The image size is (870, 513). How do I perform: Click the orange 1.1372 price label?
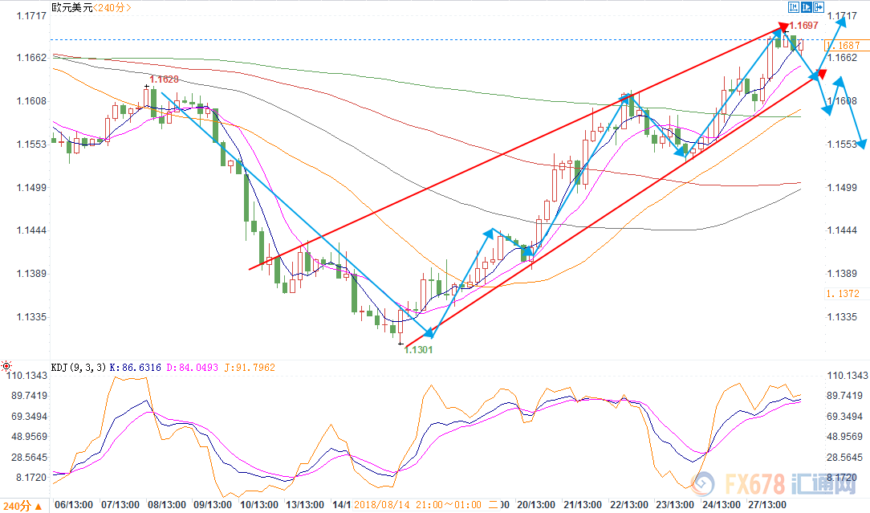(x=842, y=294)
